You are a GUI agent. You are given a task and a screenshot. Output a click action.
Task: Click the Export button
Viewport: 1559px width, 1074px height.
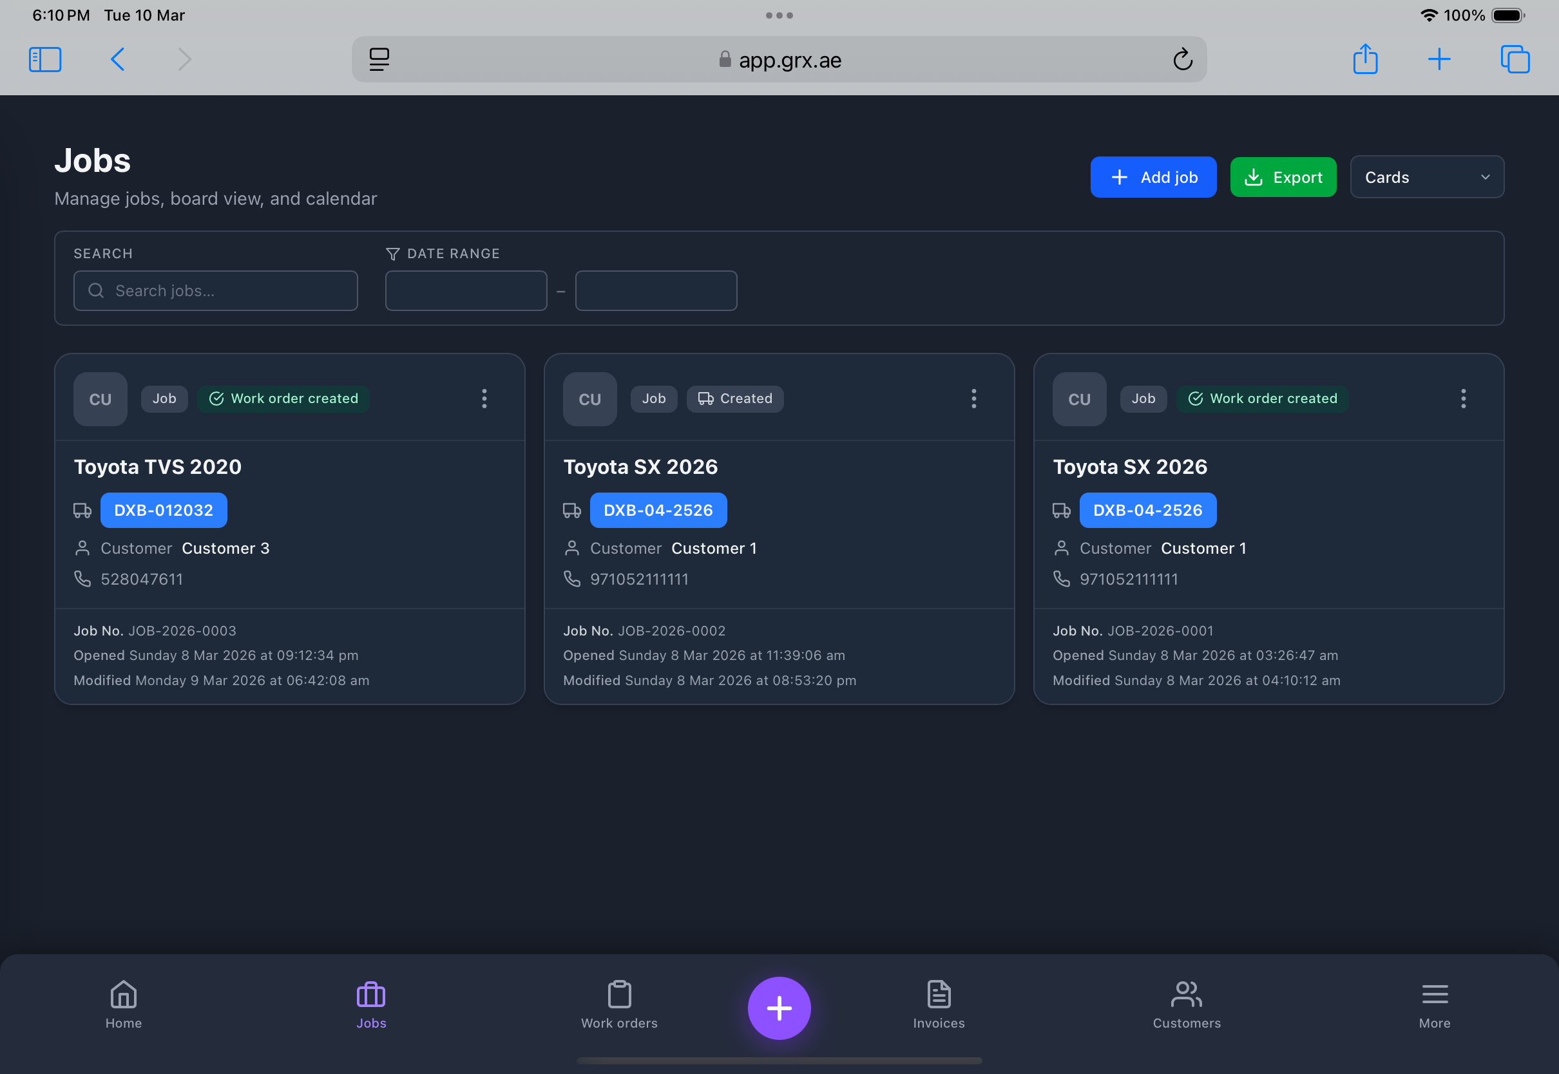click(1283, 177)
